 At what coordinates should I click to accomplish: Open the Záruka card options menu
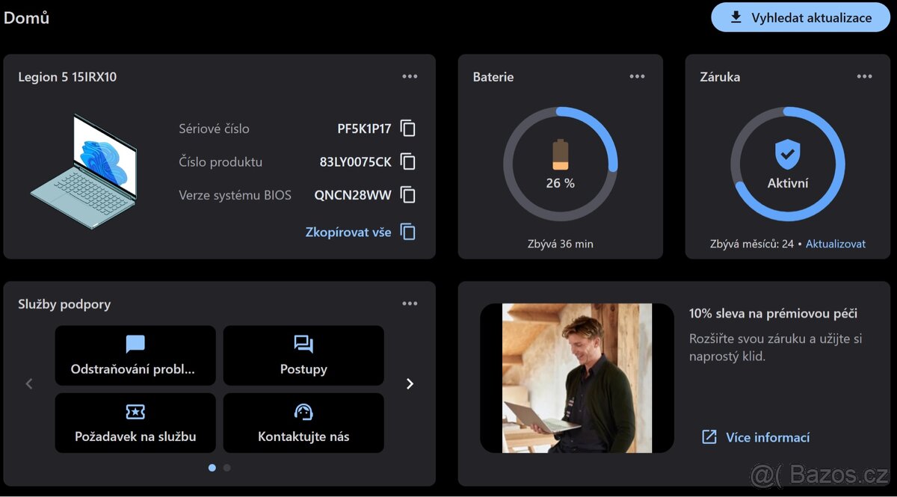[864, 76]
